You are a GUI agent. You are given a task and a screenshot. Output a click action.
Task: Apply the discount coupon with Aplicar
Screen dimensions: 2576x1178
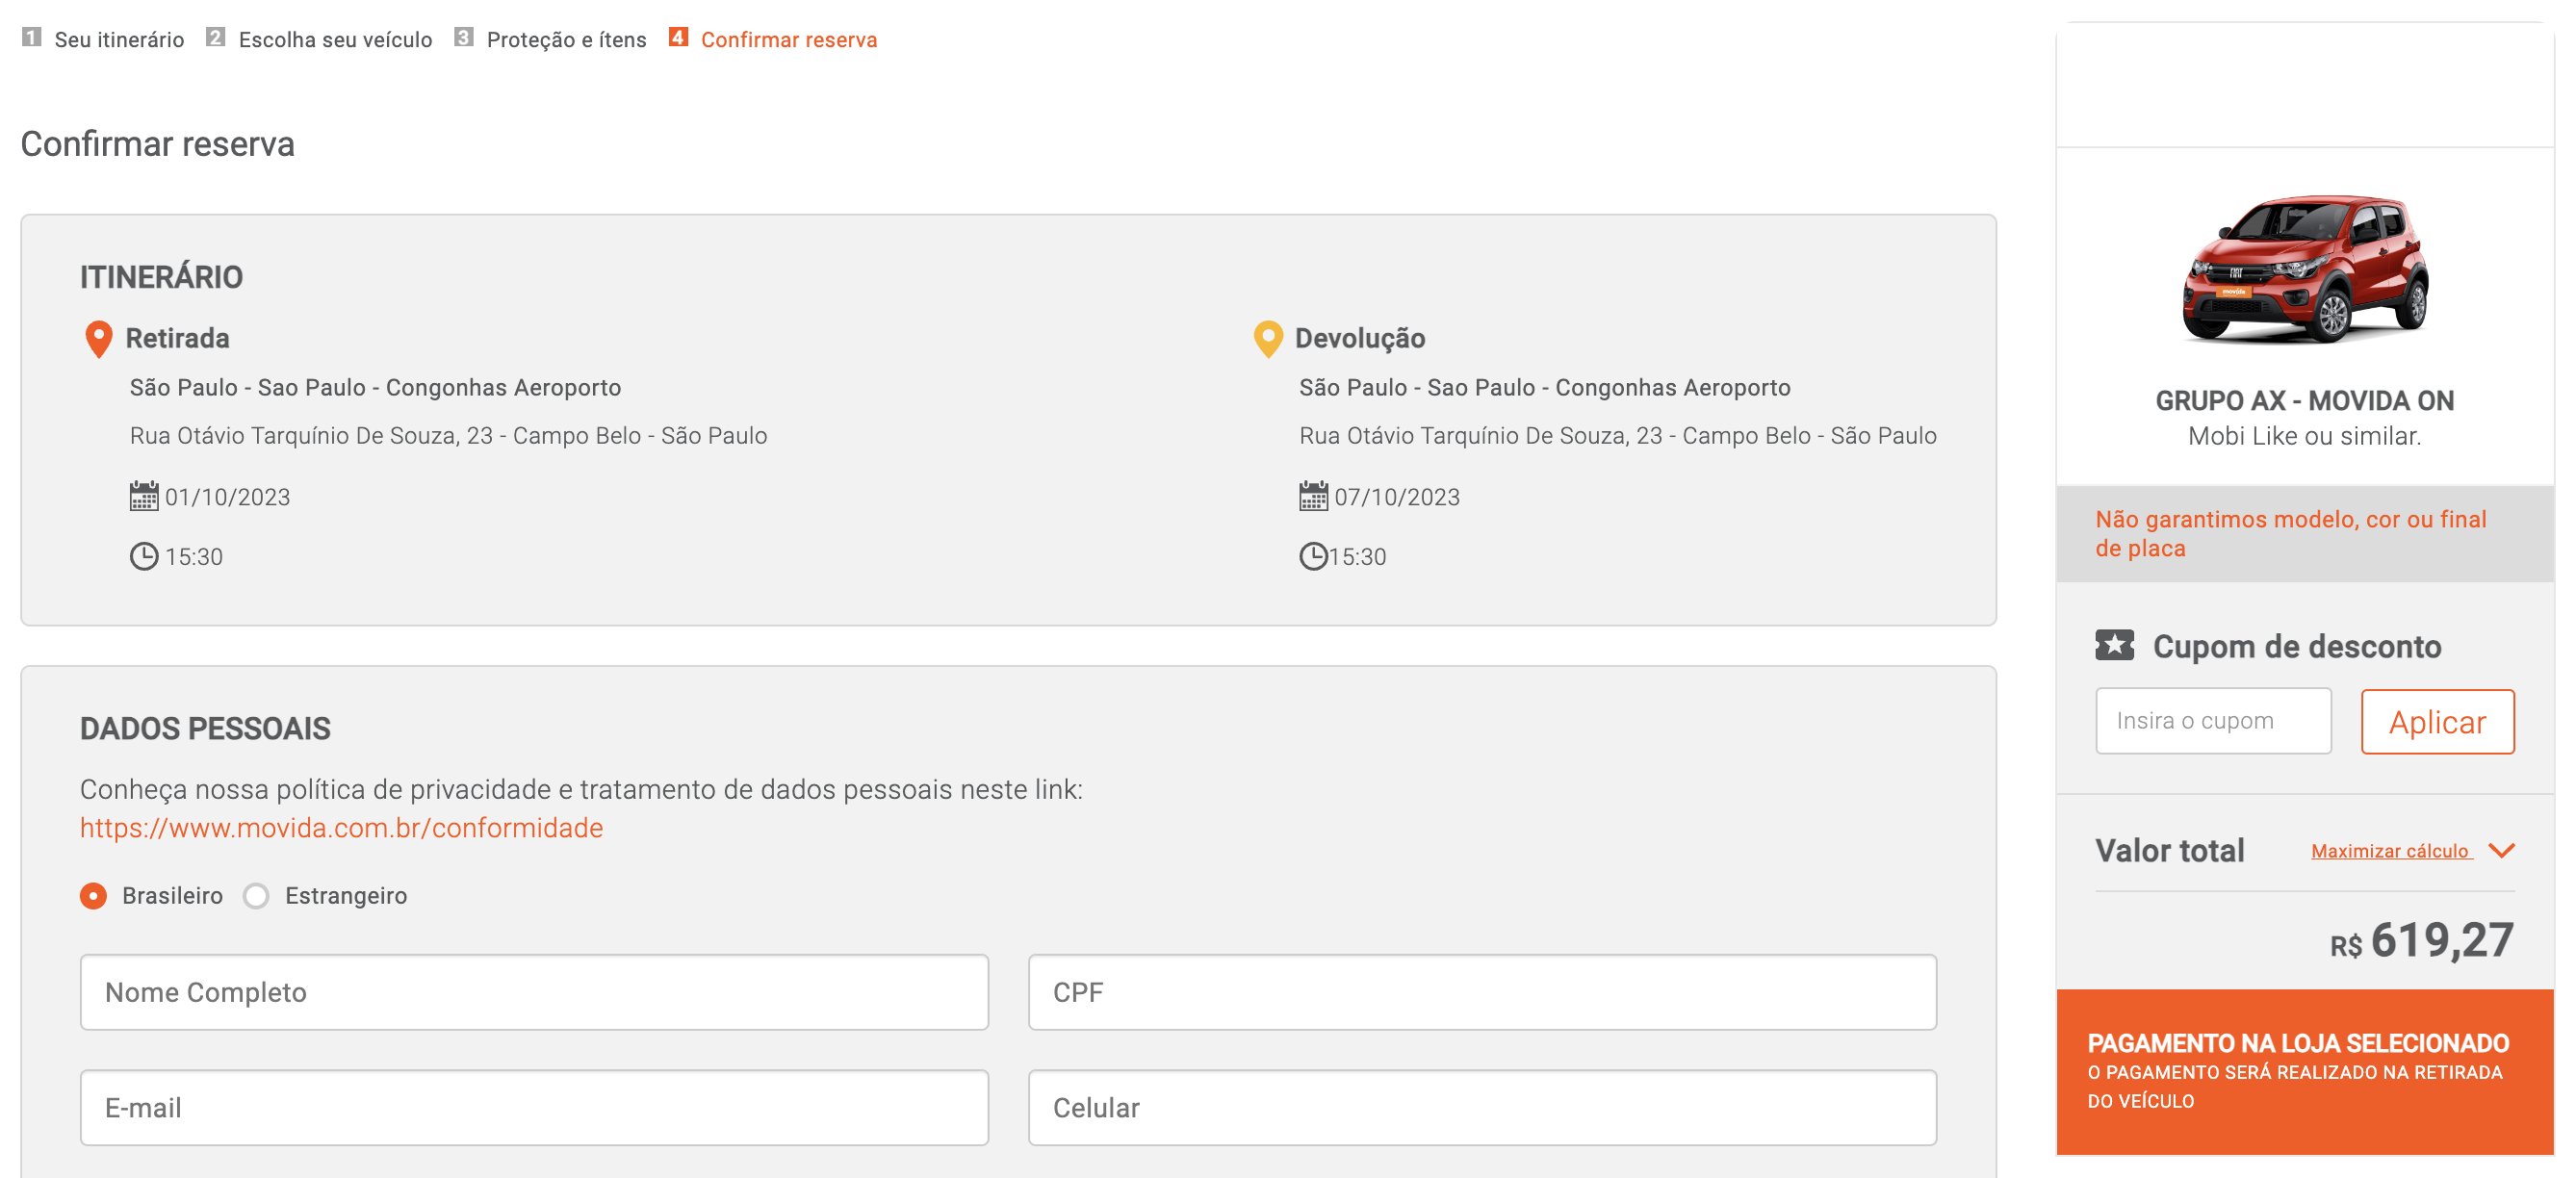coord(2437,721)
